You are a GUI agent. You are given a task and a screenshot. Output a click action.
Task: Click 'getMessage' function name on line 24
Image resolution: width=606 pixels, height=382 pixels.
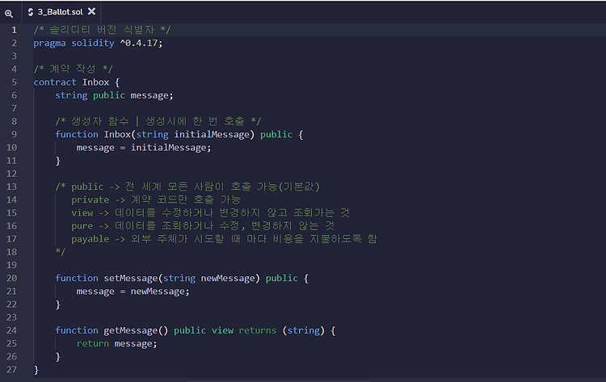(x=131, y=330)
